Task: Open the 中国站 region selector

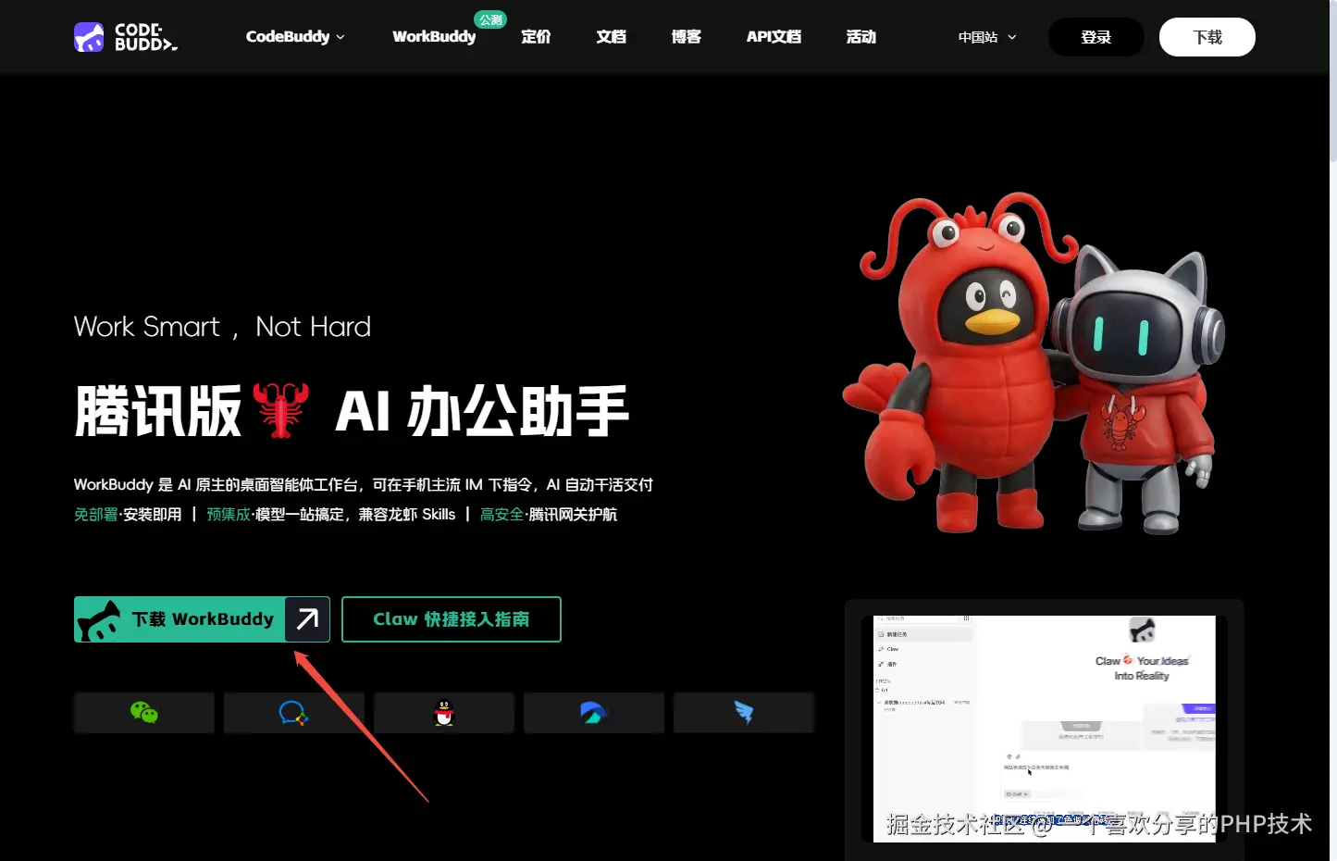Action: 987,37
